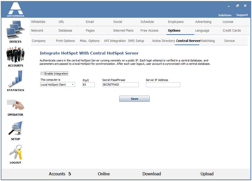Close the HotSpot window

pyautogui.click(x=245, y=6)
